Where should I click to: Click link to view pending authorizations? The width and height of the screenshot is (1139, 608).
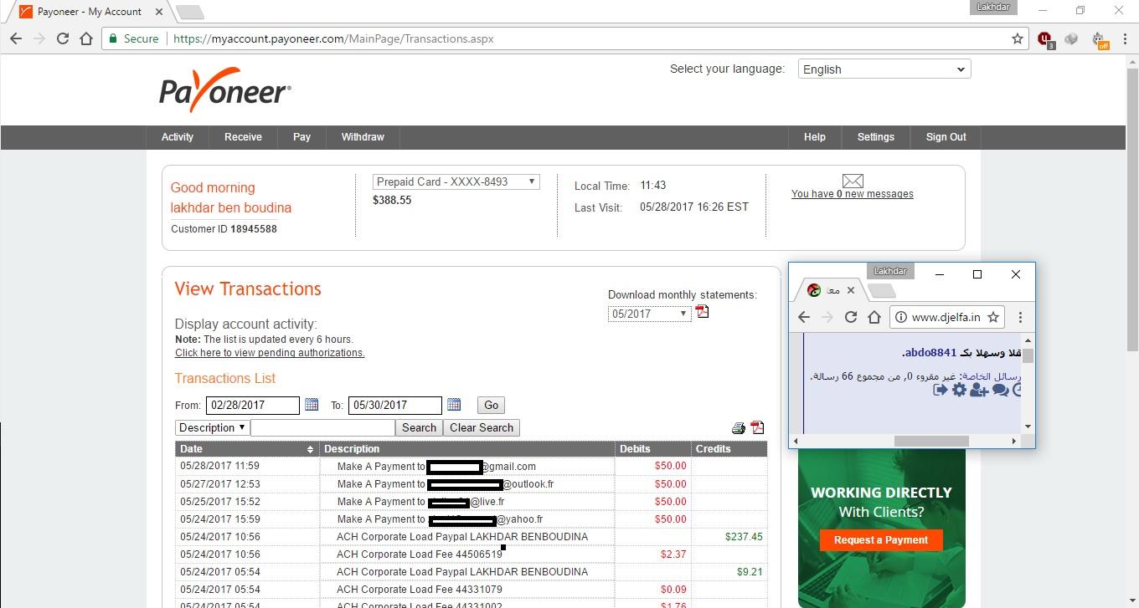point(270,353)
